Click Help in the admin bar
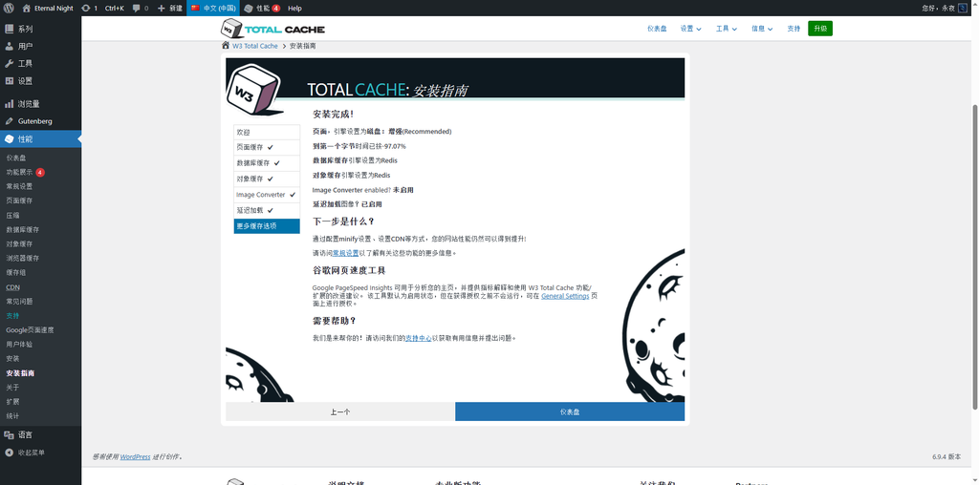This screenshot has height=485, width=979. pyautogui.click(x=294, y=8)
